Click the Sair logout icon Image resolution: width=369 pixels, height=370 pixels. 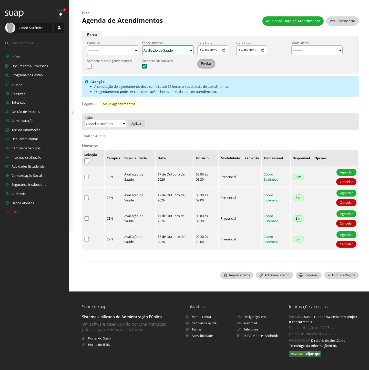click(x=7, y=212)
